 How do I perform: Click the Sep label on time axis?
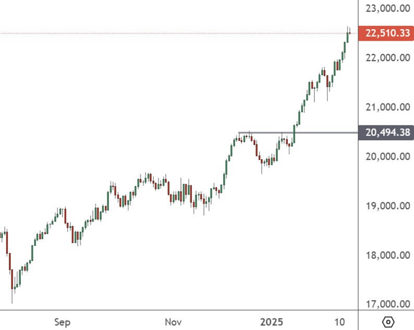pyautogui.click(x=62, y=321)
